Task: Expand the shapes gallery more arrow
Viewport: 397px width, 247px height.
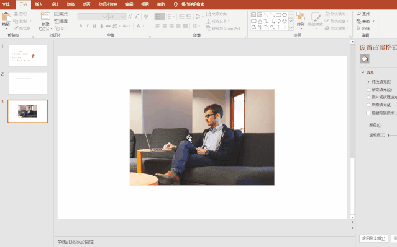Action: (x=291, y=27)
